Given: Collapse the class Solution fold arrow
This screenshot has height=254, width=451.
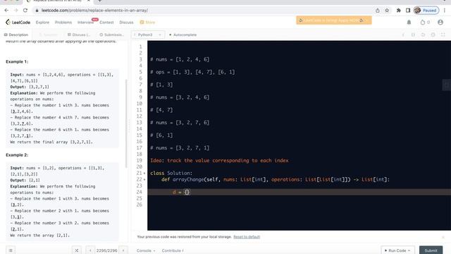Looking at the screenshot, I should pos(144,173).
